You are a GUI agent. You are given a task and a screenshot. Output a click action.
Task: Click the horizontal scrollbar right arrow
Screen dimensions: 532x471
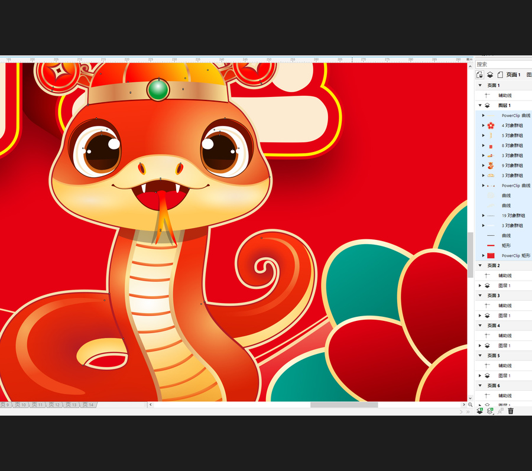coord(464,405)
